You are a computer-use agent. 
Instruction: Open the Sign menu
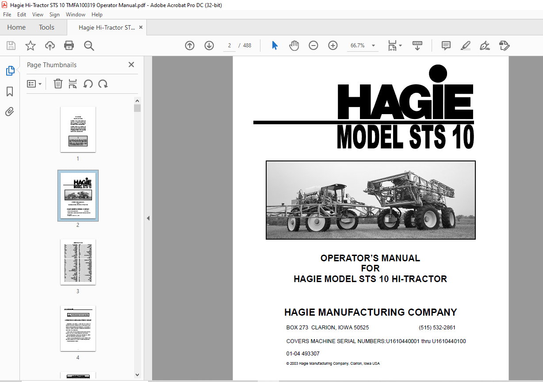(54, 15)
